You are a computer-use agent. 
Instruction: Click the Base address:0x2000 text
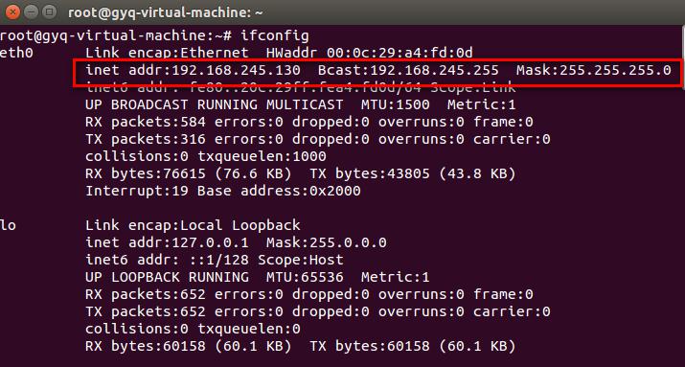(279, 192)
